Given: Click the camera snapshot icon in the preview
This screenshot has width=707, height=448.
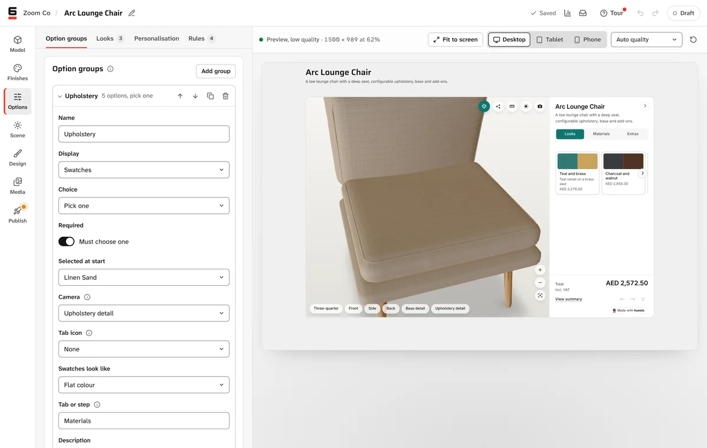Looking at the screenshot, I should (540, 107).
